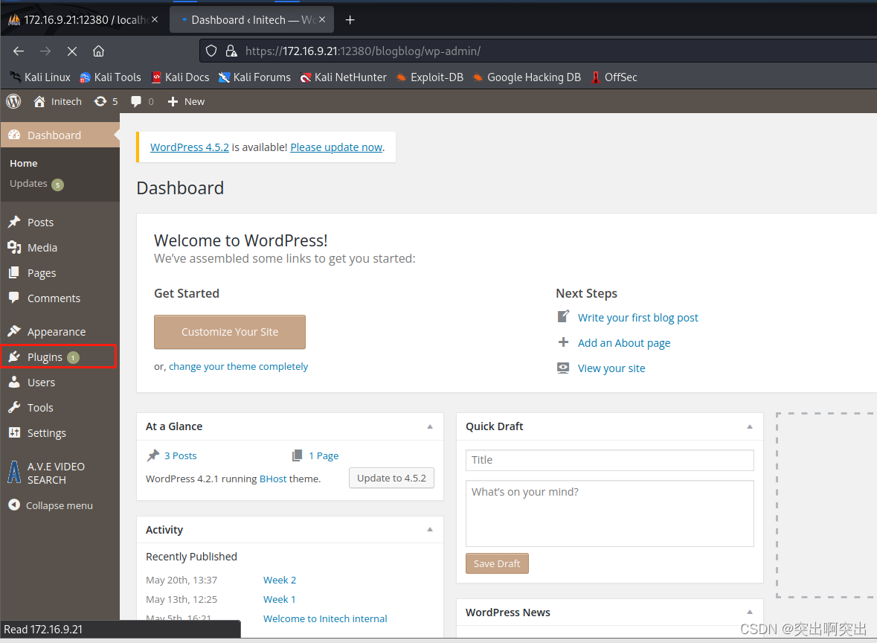This screenshot has width=877, height=643.
Task: Collapse the At a Glance widget
Action: tap(430, 426)
